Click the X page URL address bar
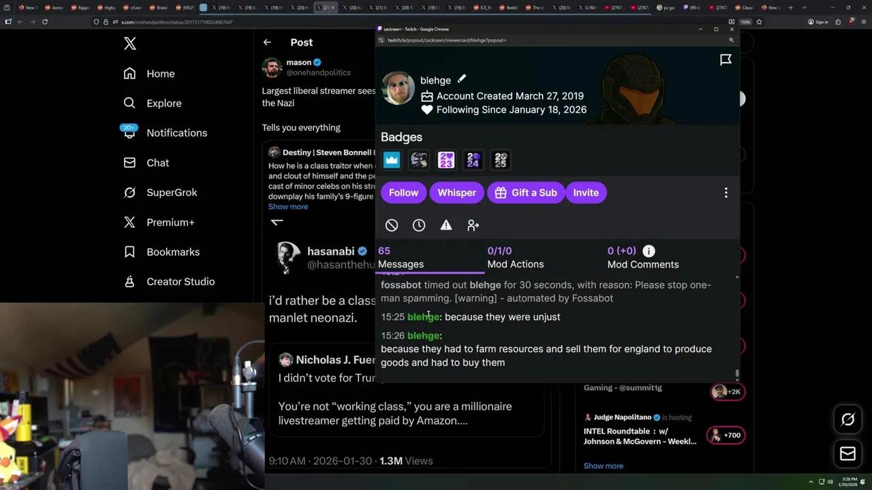The width and height of the screenshot is (872, 490). pos(409,22)
